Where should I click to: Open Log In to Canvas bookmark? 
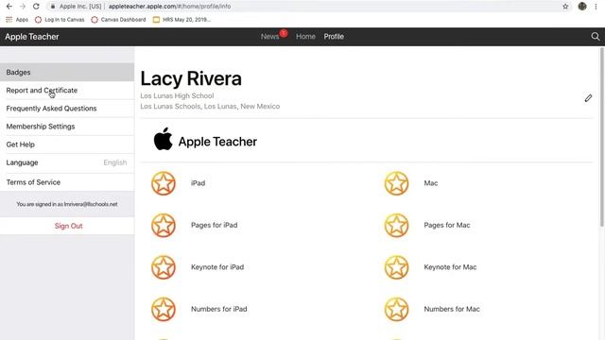[x=60, y=20]
